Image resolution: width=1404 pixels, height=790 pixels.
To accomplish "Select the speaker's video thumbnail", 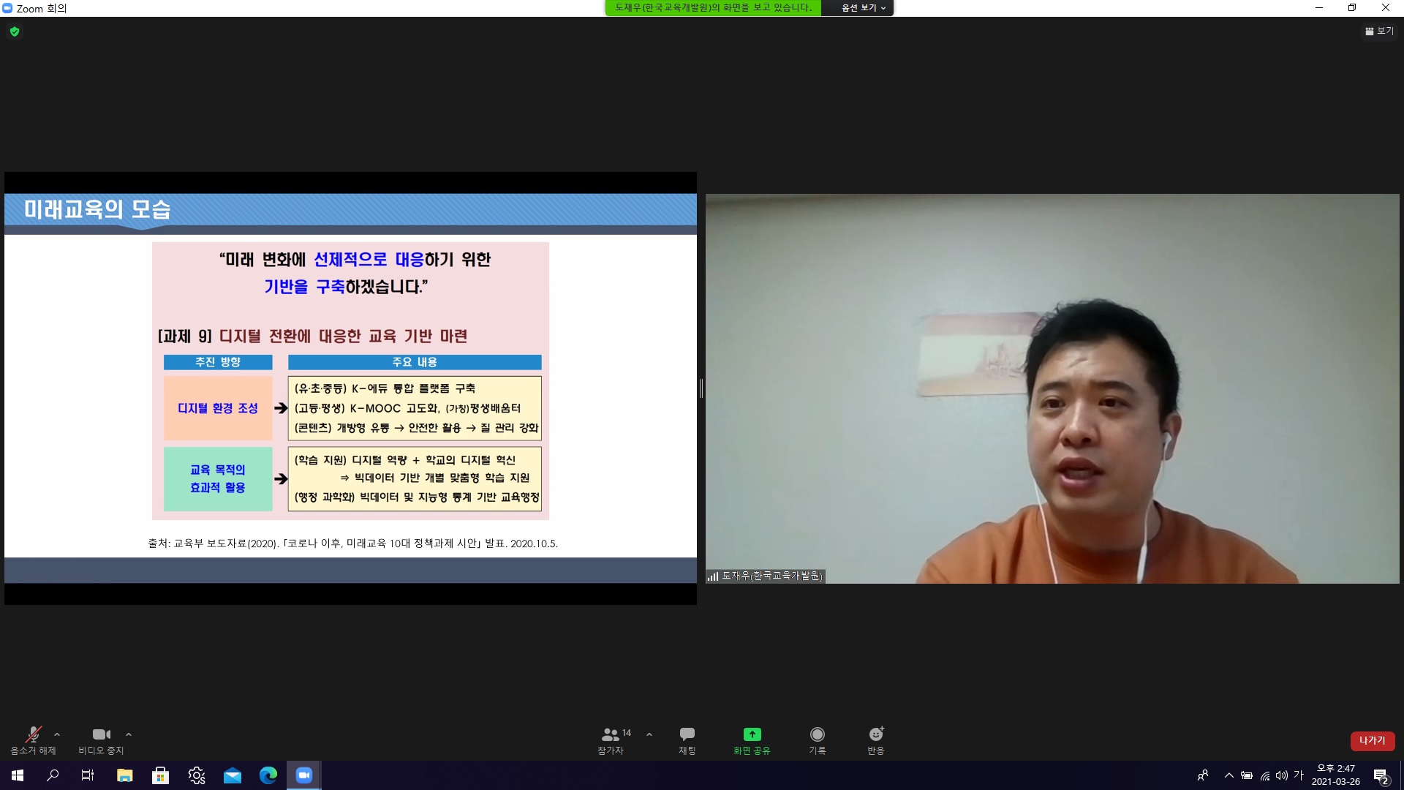I will (1052, 388).
